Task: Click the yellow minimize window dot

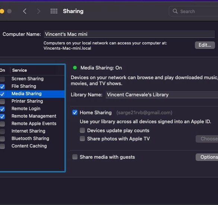Action: click(x=2, y=11)
